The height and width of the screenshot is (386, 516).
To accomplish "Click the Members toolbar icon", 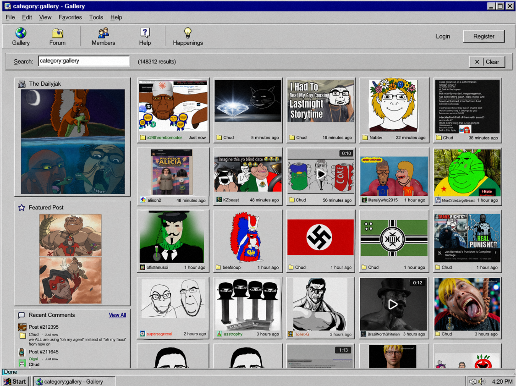I will (x=103, y=33).
